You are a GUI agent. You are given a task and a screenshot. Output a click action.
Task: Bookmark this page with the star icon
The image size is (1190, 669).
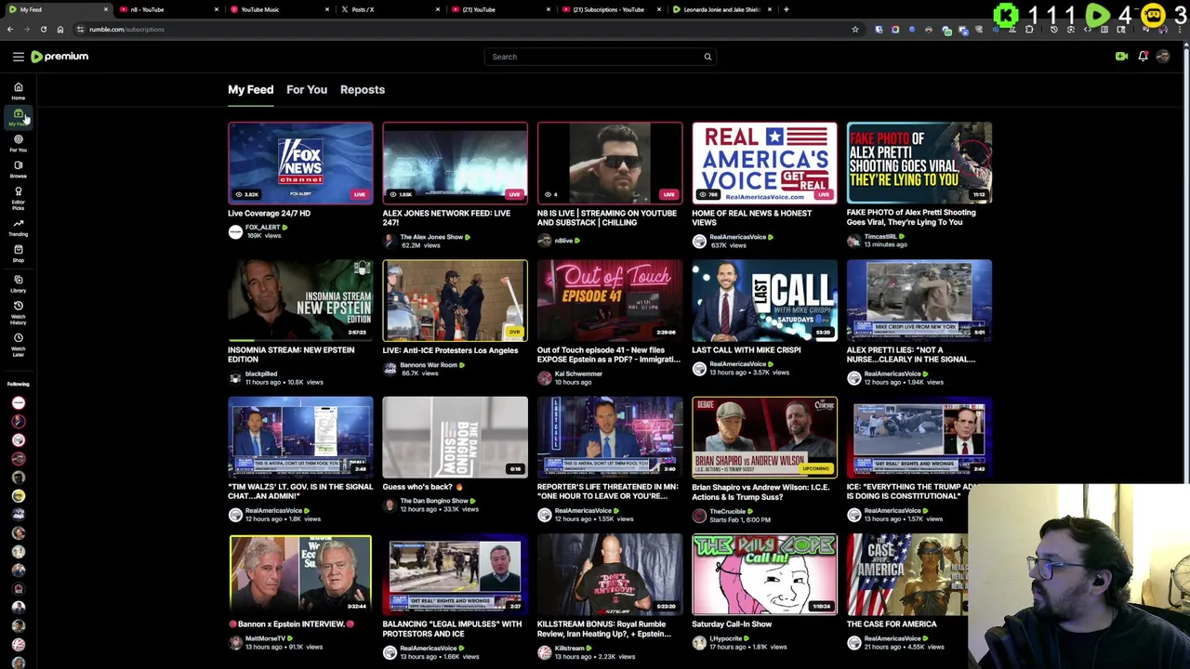pyautogui.click(x=854, y=29)
